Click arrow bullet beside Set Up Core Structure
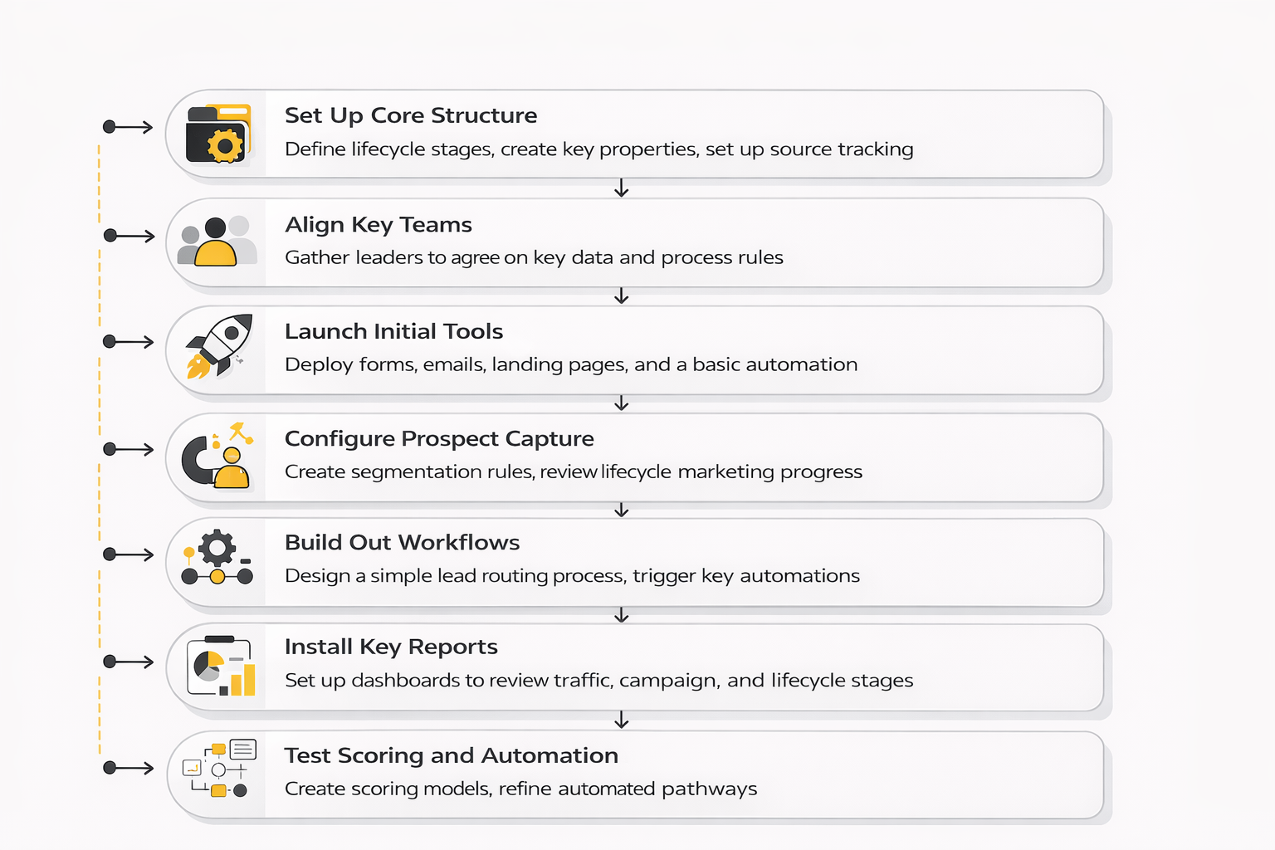 pyautogui.click(x=128, y=127)
